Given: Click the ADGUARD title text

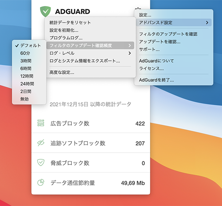Looking at the screenshot, I should (x=73, y=11).
